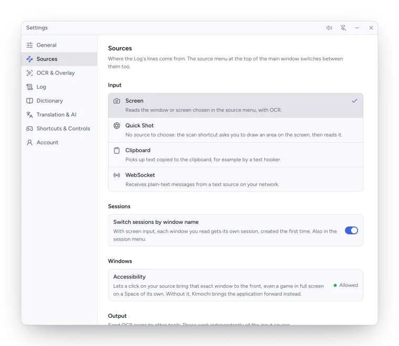The height and width of the screenshot is (346, 399).
Task: Select the Sources tab label
Action: [x=47, y=59]
